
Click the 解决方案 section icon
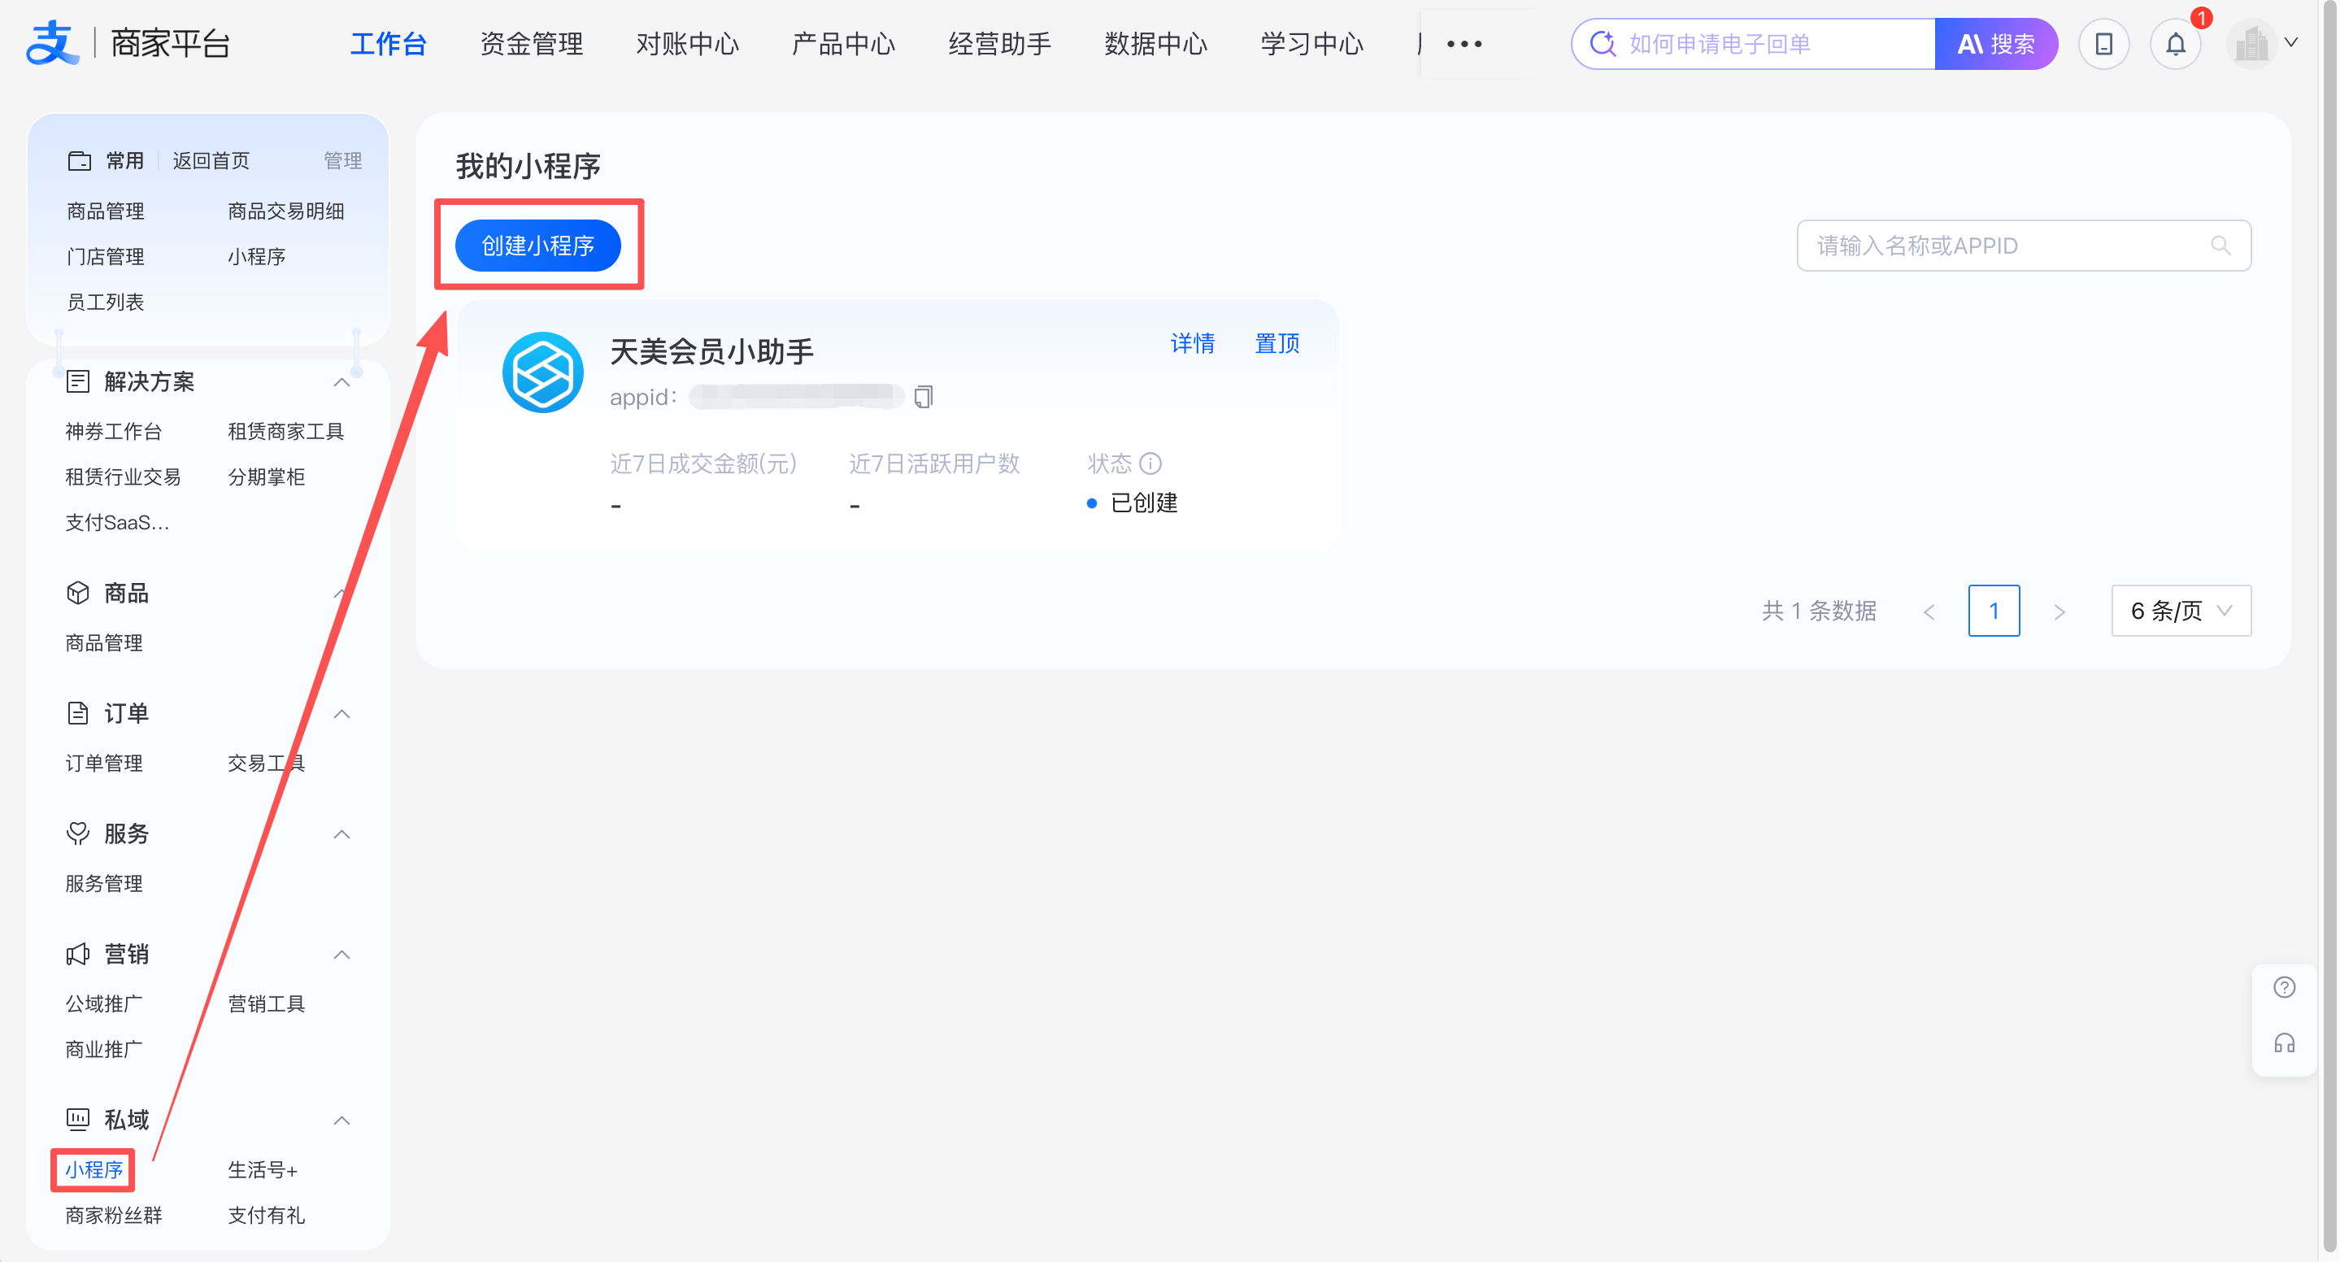(x=78, y=381)
